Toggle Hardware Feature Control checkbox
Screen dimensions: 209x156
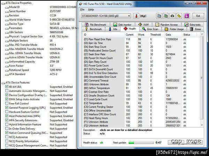(x=7, y=112)
